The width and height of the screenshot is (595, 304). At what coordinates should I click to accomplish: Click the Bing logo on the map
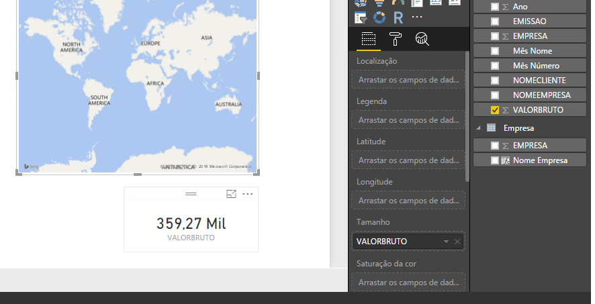[31, 166]
